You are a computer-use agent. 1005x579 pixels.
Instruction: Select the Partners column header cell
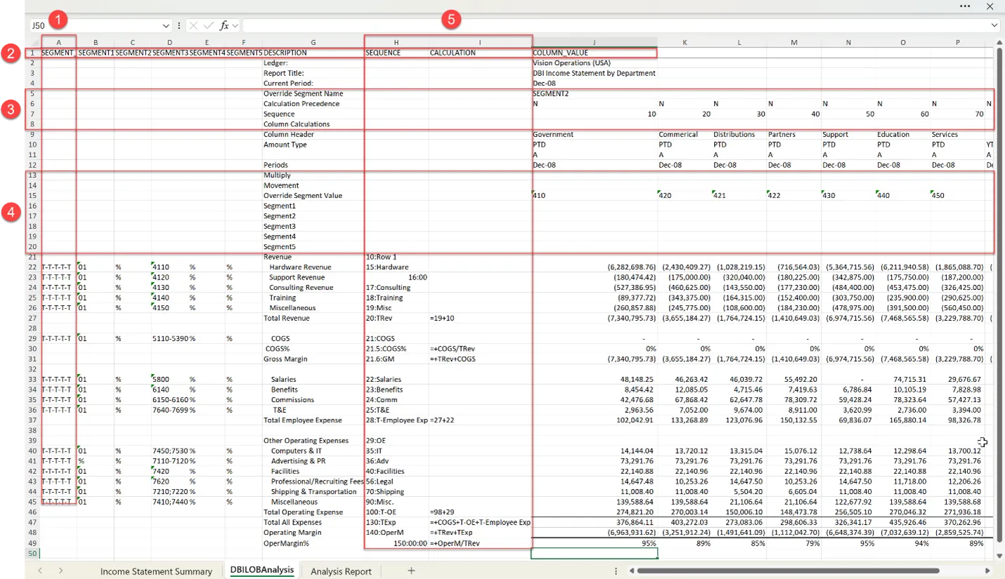[x=794, y=134]
